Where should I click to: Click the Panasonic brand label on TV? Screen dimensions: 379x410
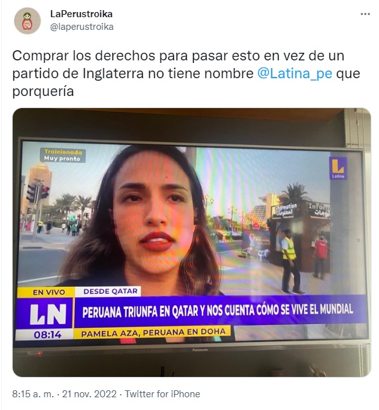pos(200,350)
